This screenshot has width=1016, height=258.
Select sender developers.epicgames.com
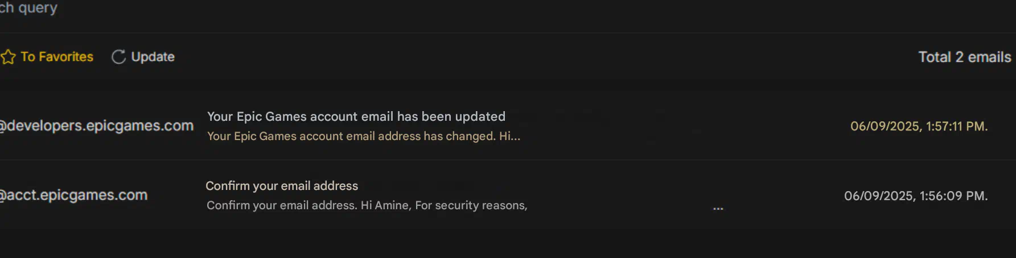pos(97,126)
